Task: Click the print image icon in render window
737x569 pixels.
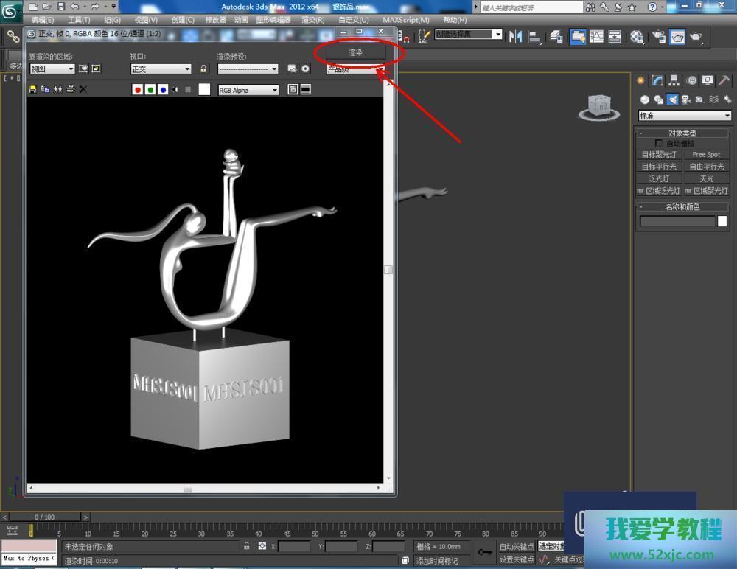Action: 70,89
